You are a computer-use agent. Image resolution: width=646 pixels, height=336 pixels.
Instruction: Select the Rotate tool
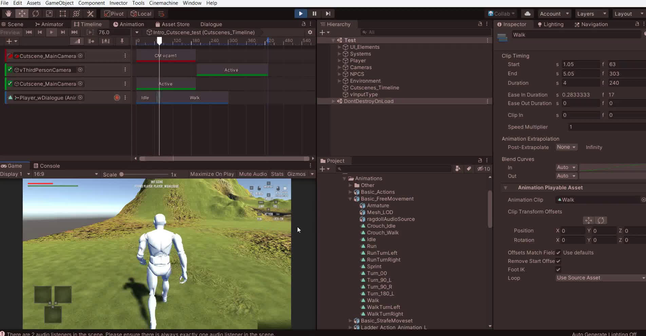coord(36,14)
